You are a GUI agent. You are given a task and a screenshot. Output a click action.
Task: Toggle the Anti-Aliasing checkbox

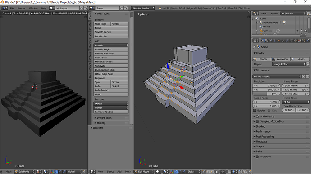[x=257, y=116]
